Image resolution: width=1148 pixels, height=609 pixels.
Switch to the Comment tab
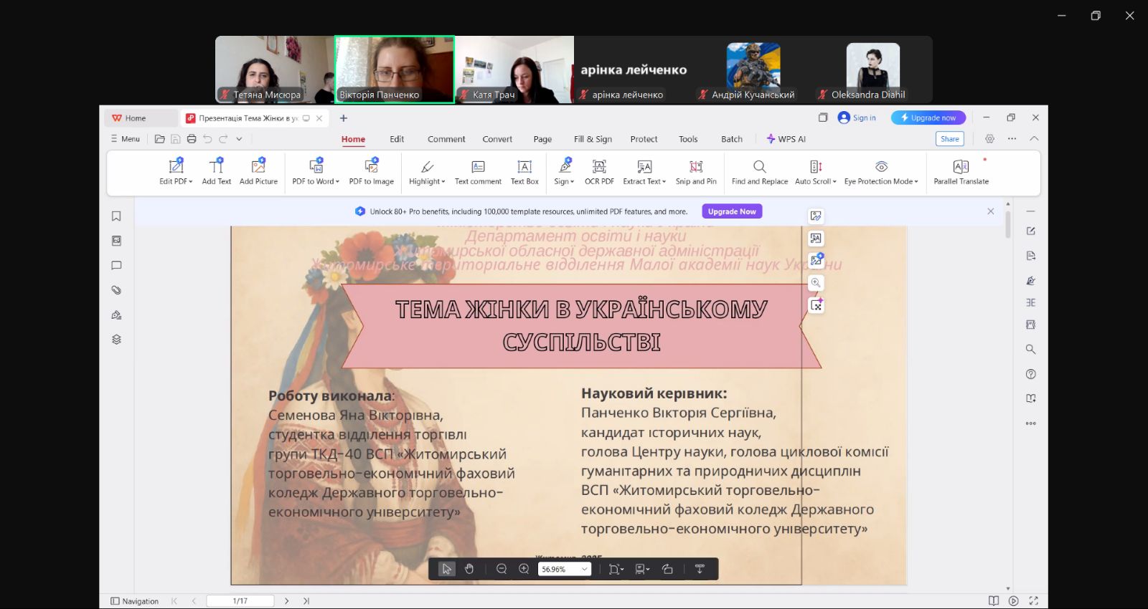click(x=446, y=139)
